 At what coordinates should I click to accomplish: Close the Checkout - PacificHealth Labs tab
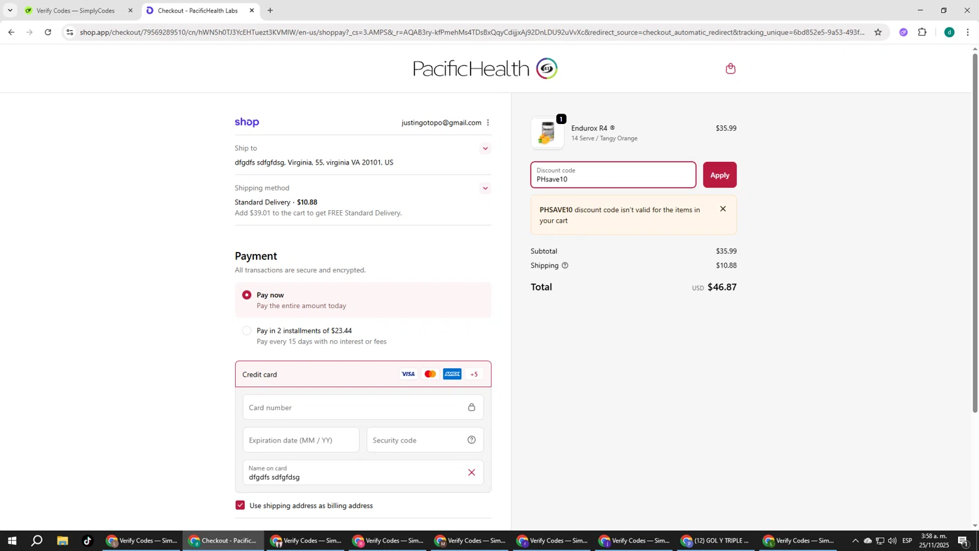[x=252, y=10]
